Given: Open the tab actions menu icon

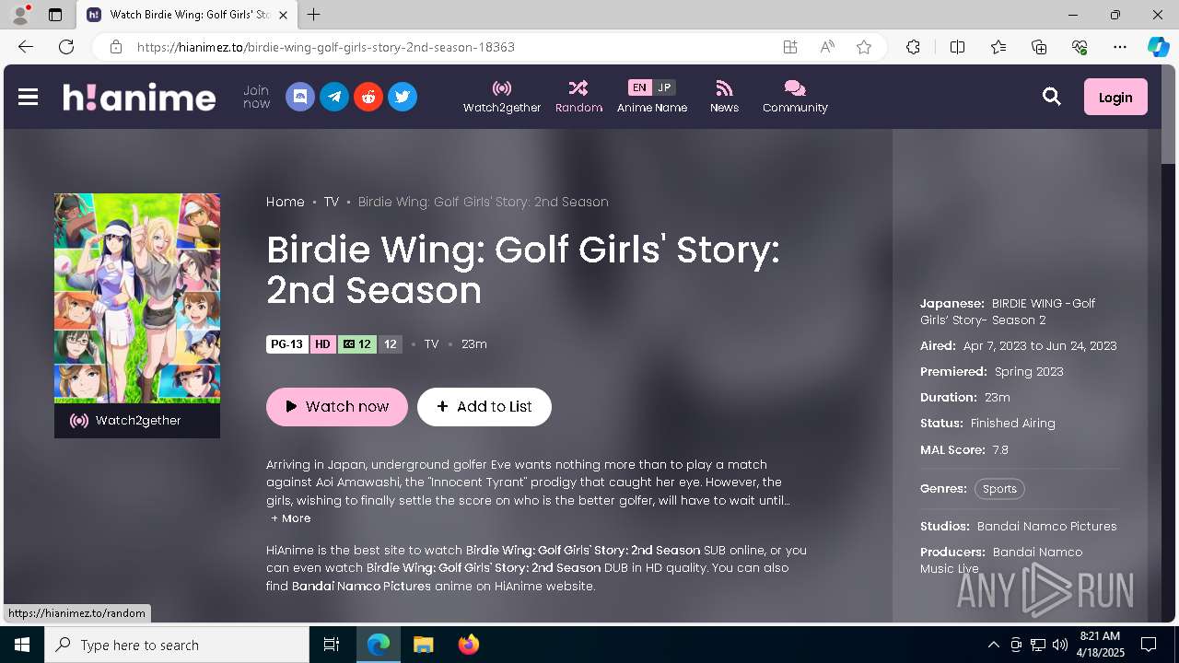Looking at the screenshot, I should (x=54, y=15).
